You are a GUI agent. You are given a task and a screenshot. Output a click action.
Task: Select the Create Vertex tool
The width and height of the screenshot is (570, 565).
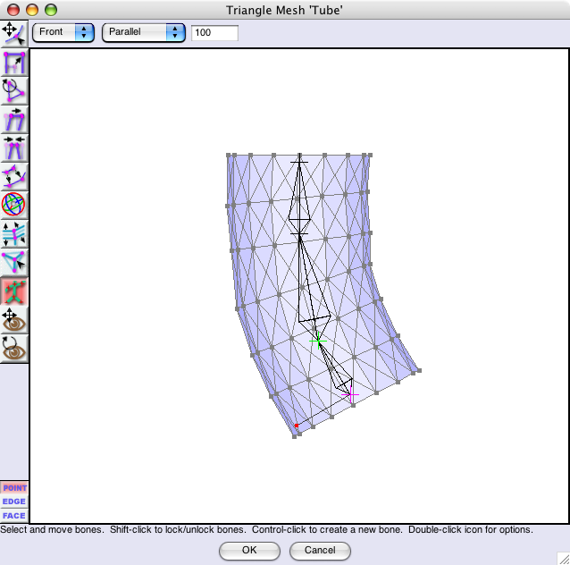[14, 262]
